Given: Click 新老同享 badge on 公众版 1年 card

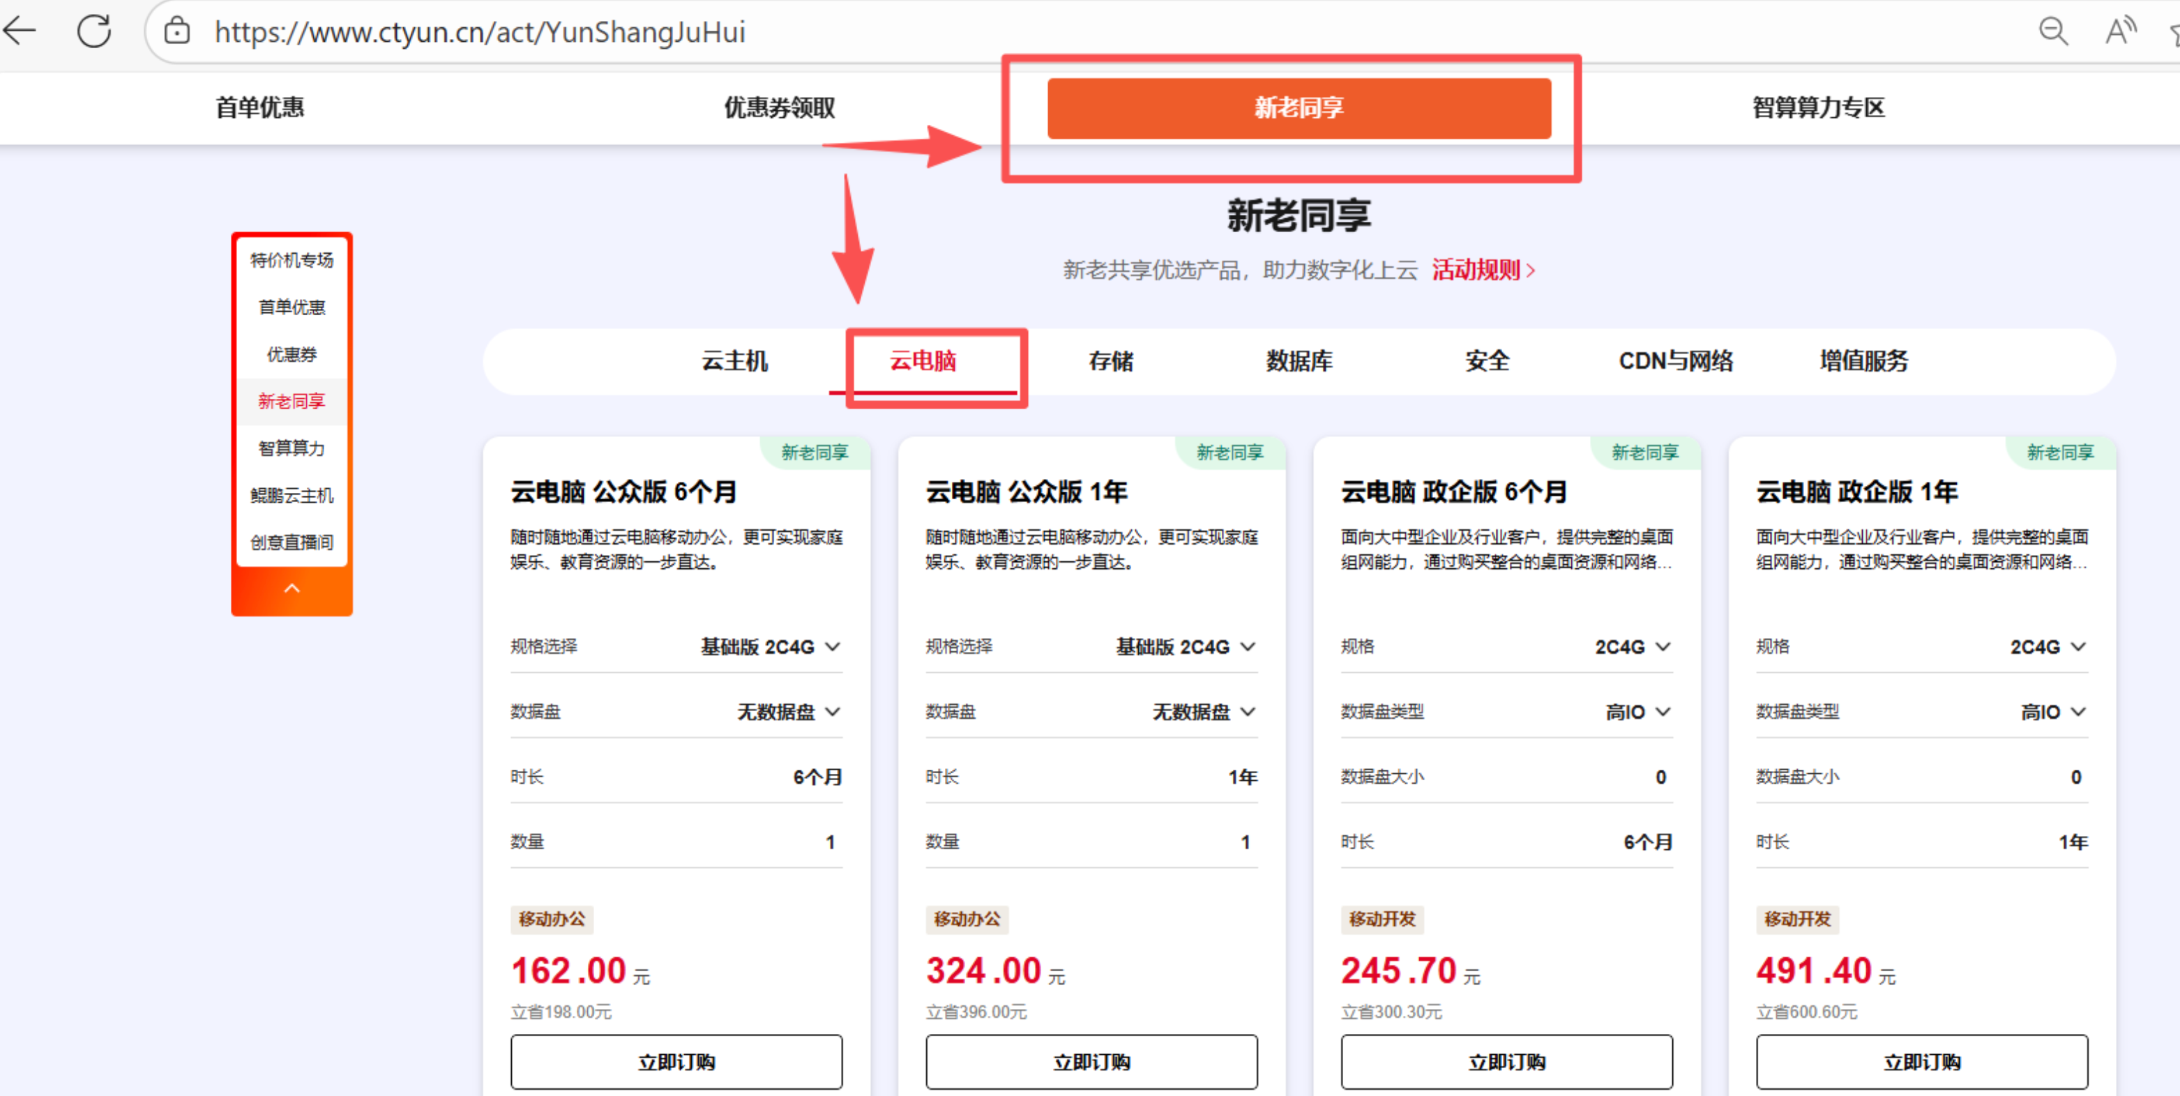Looking at the screenshot, I should pos(1229,452).
